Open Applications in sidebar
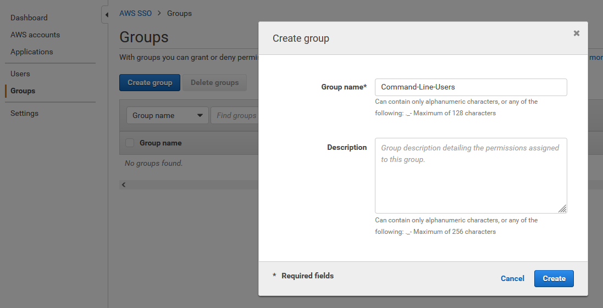603x308 pixels. tap(31, 52)
